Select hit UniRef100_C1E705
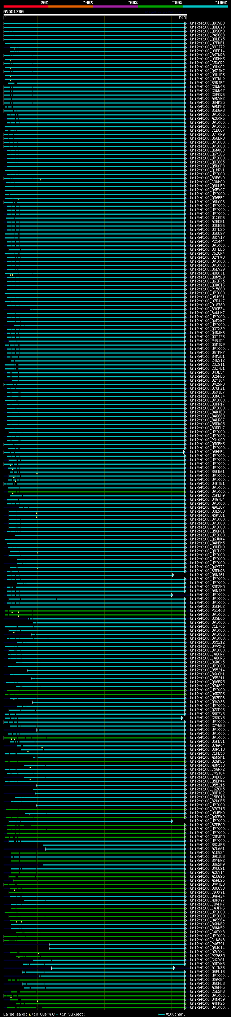The height and width of the screenshot is (1017, 231). tap(207, 627)
